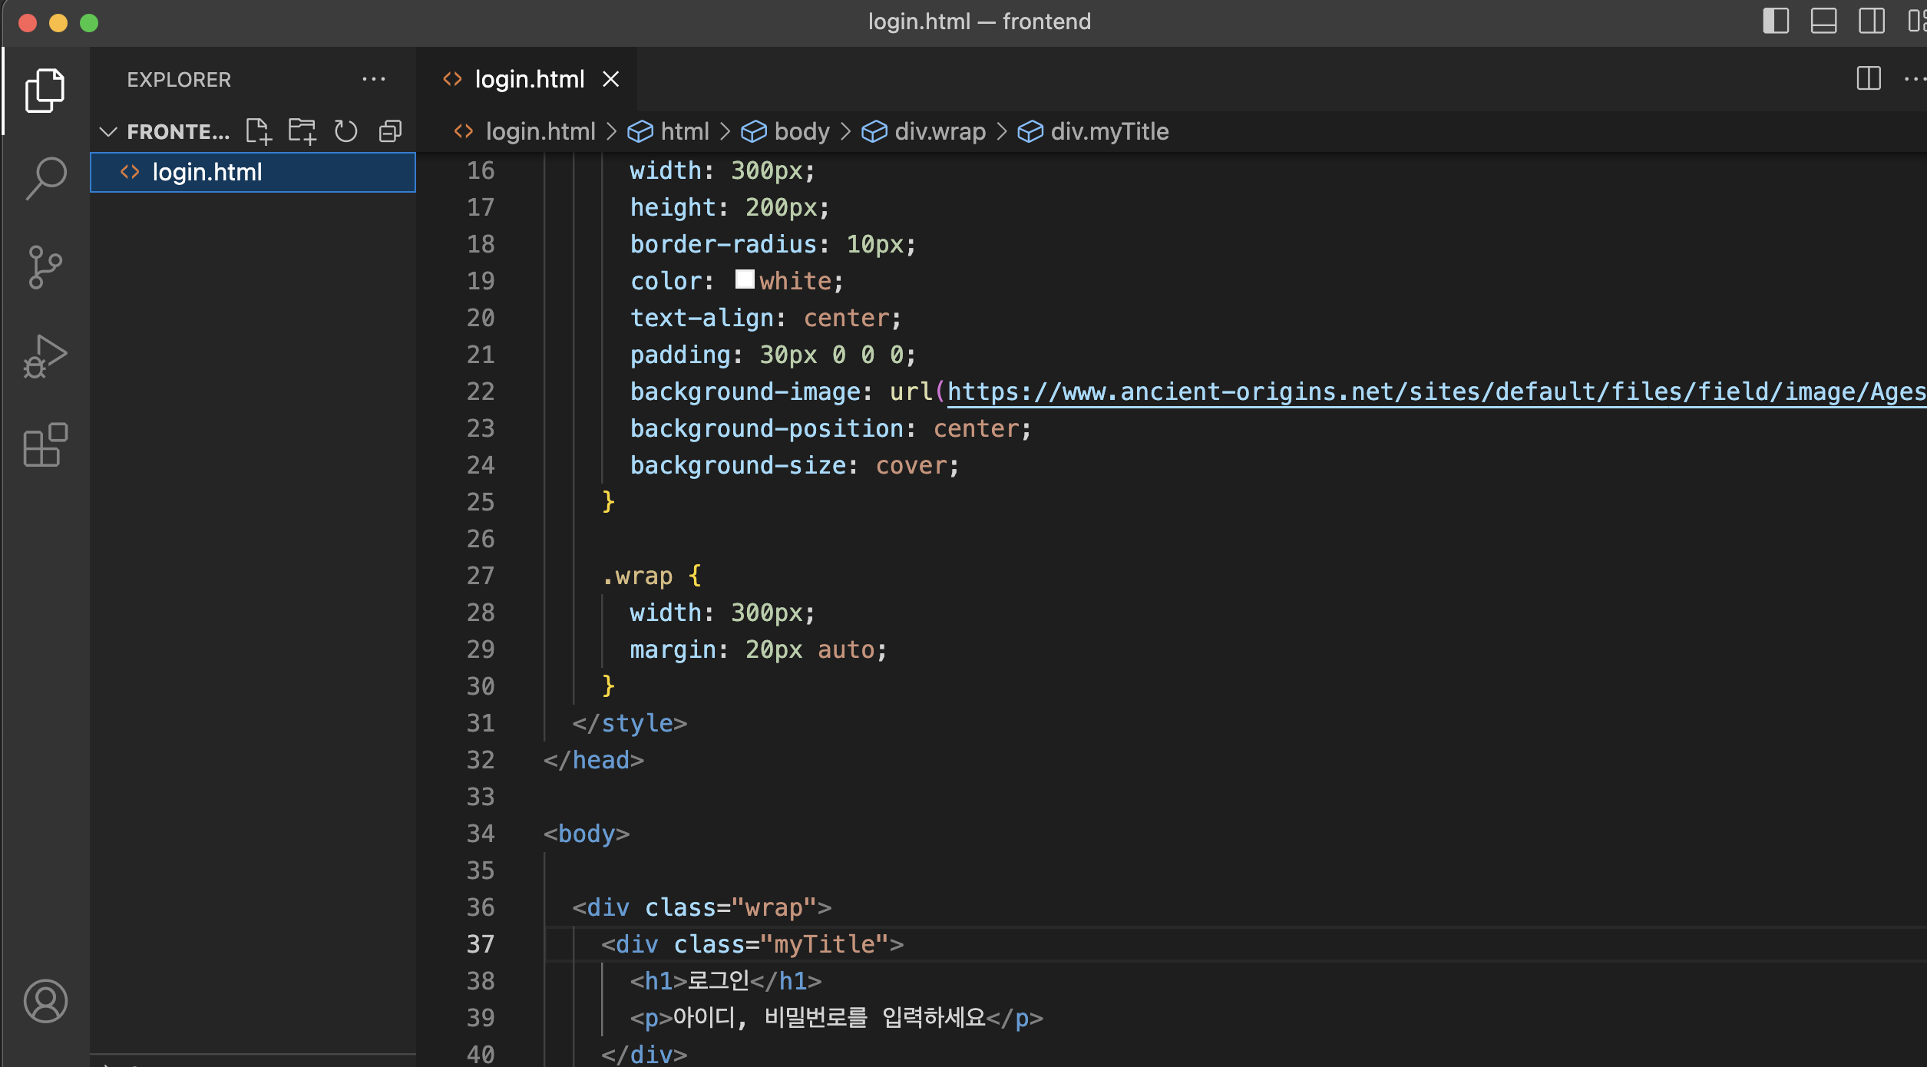Select login.html in the Explorer tree
The image size is (1927, 1067).
pyautogui.click(x=253, y=172)
